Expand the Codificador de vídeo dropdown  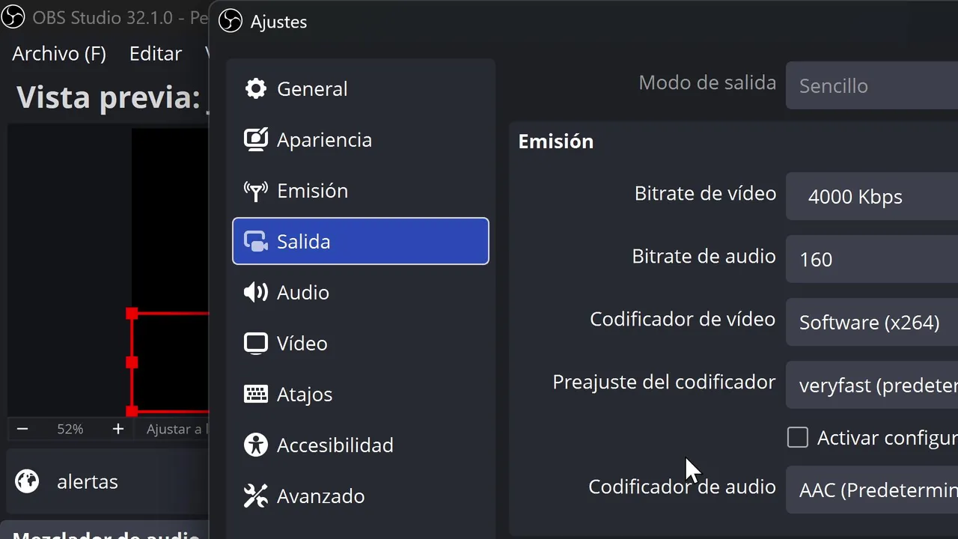pyautogui.click(x=871, y=323)
